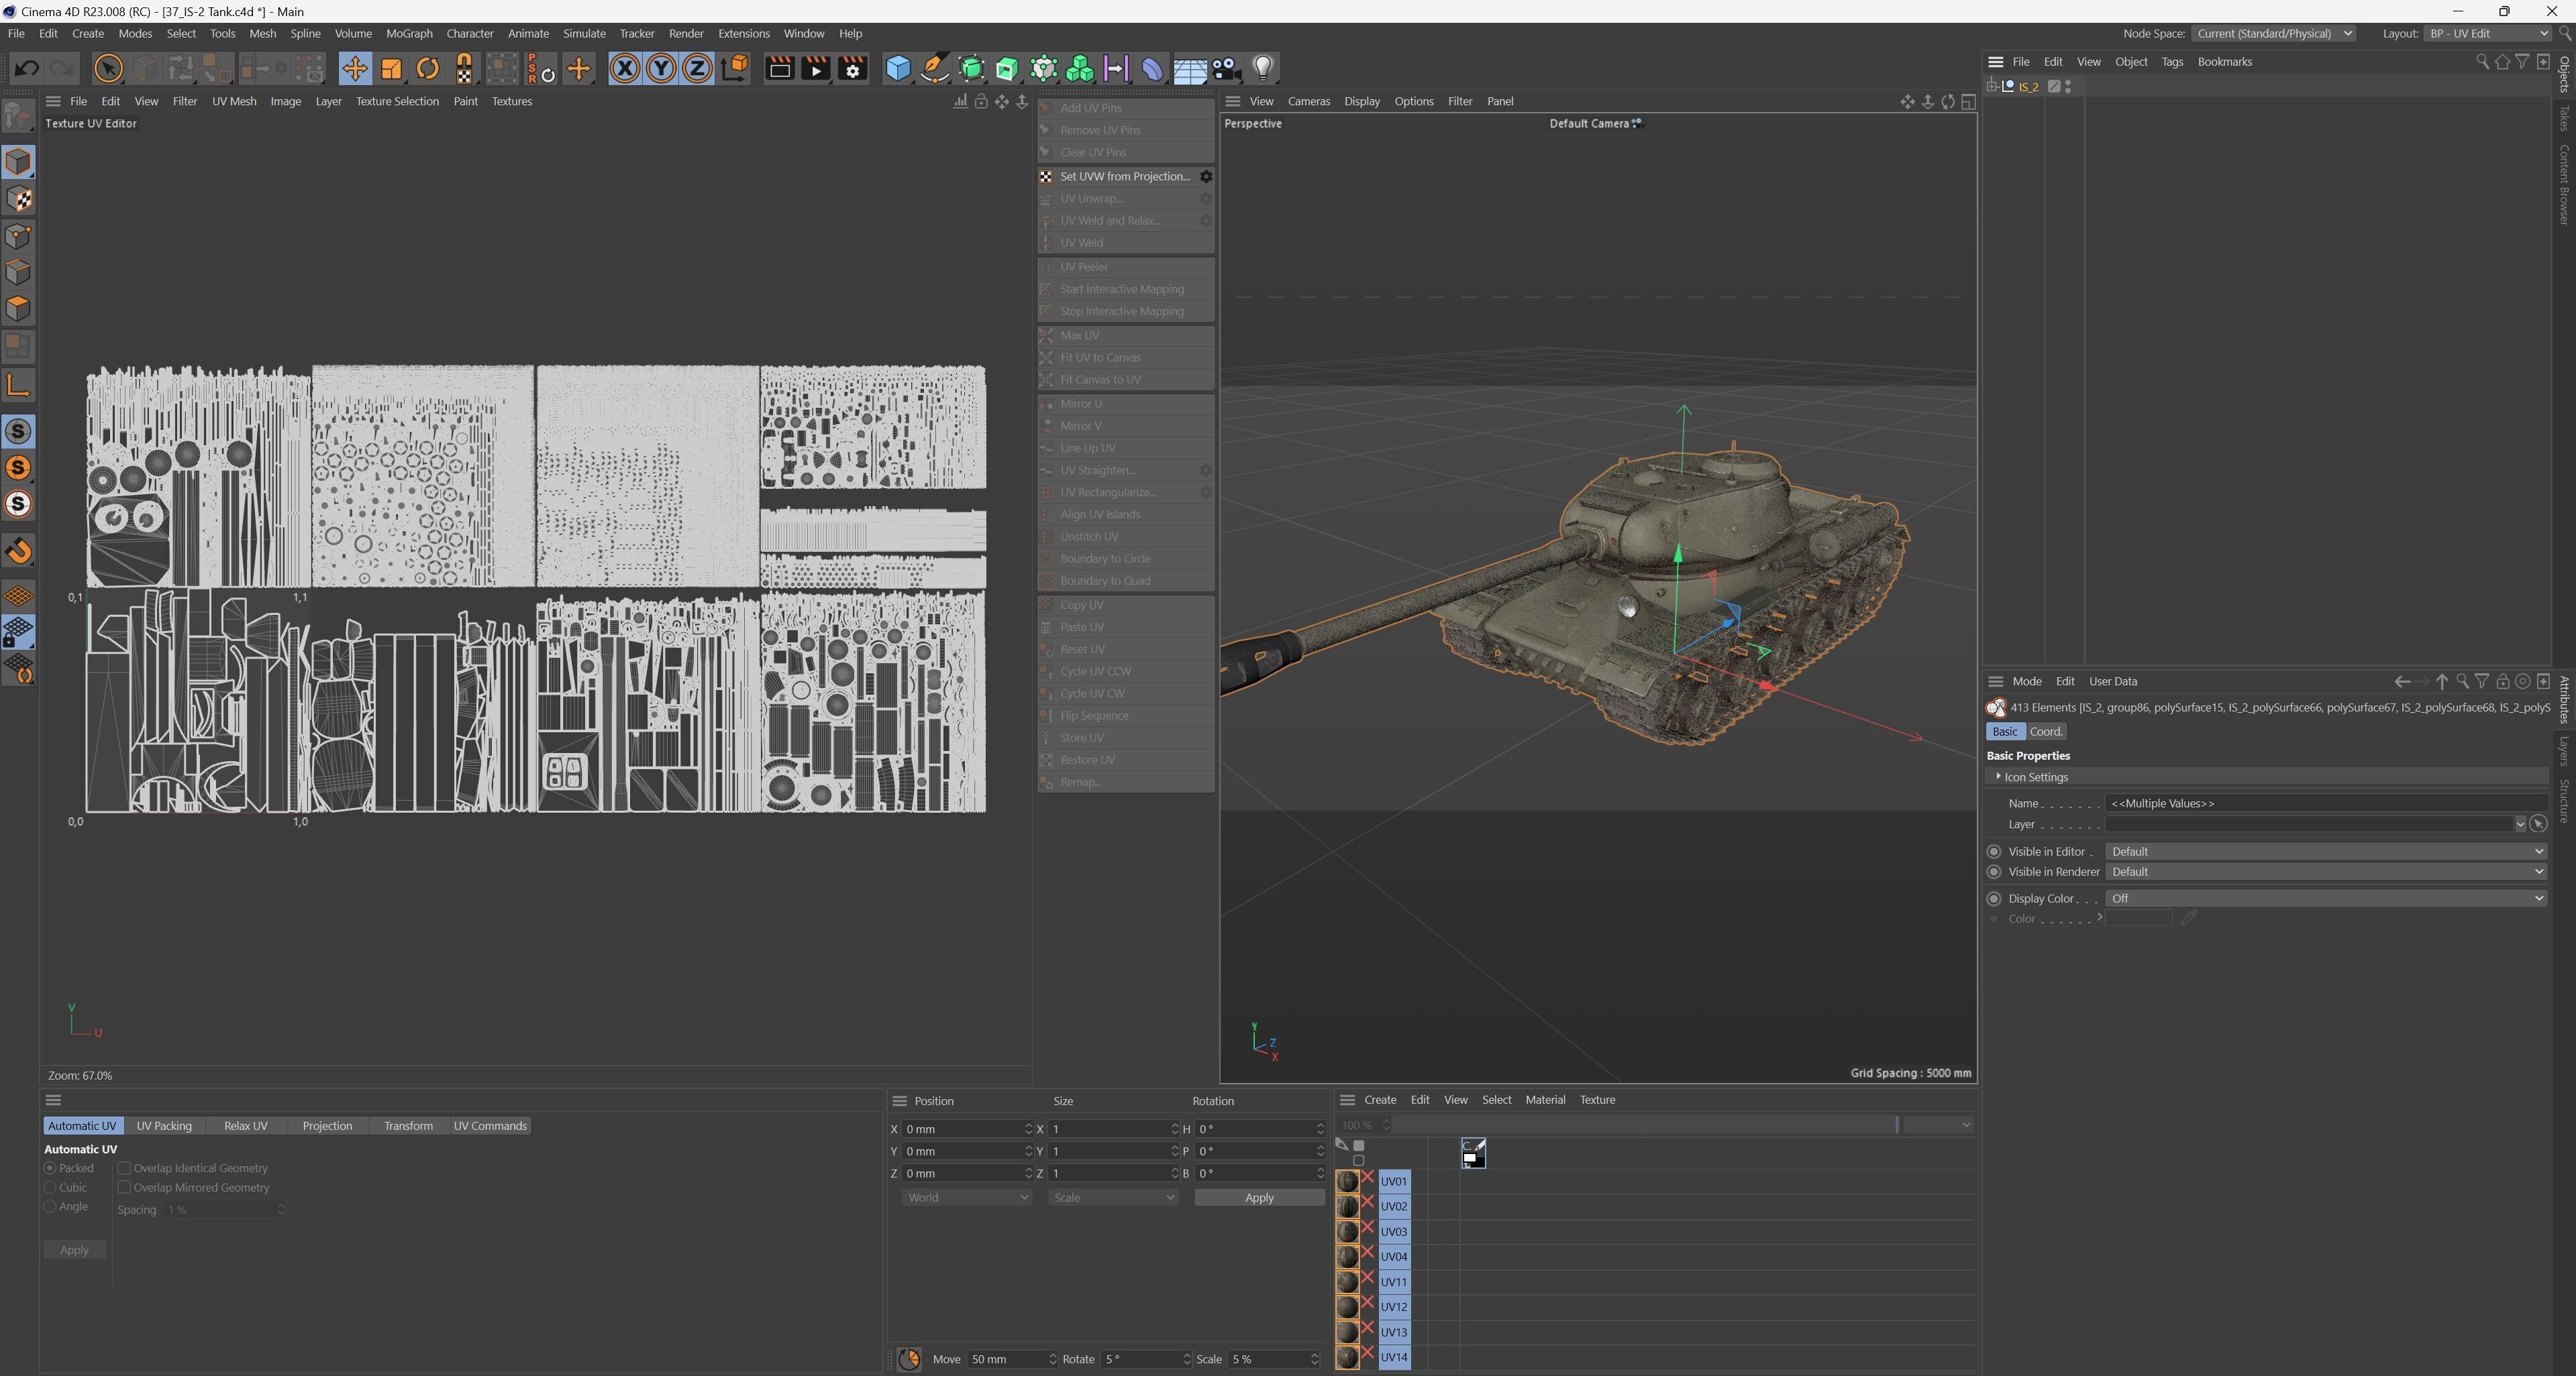Click the Floor grid object icon
This screenshot has height=1376, width=2576.
click(1189, 69)
